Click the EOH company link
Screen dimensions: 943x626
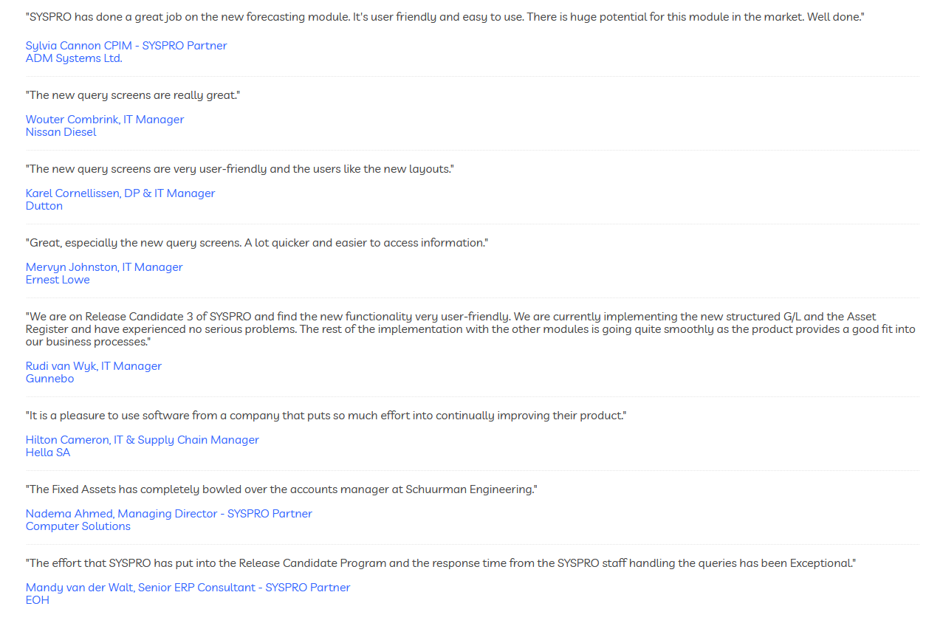[38, 600]
